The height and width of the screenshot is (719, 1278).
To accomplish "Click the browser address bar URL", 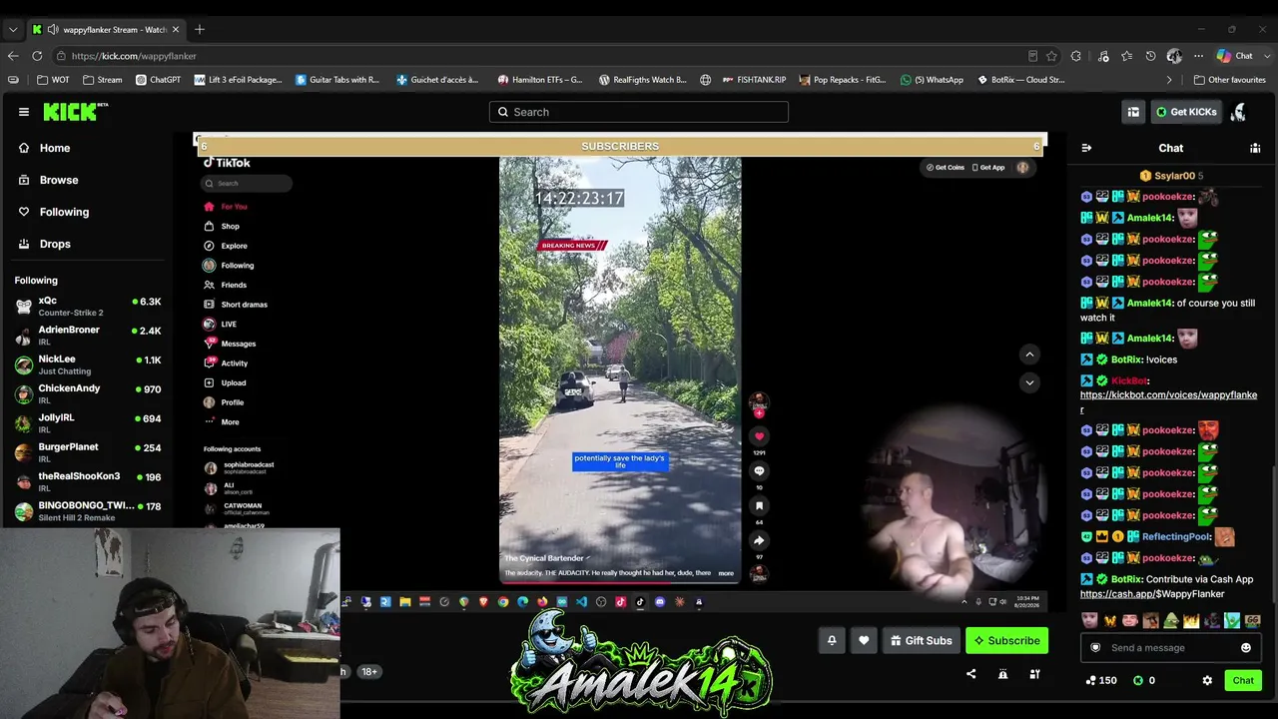I will tap(134, 56).
